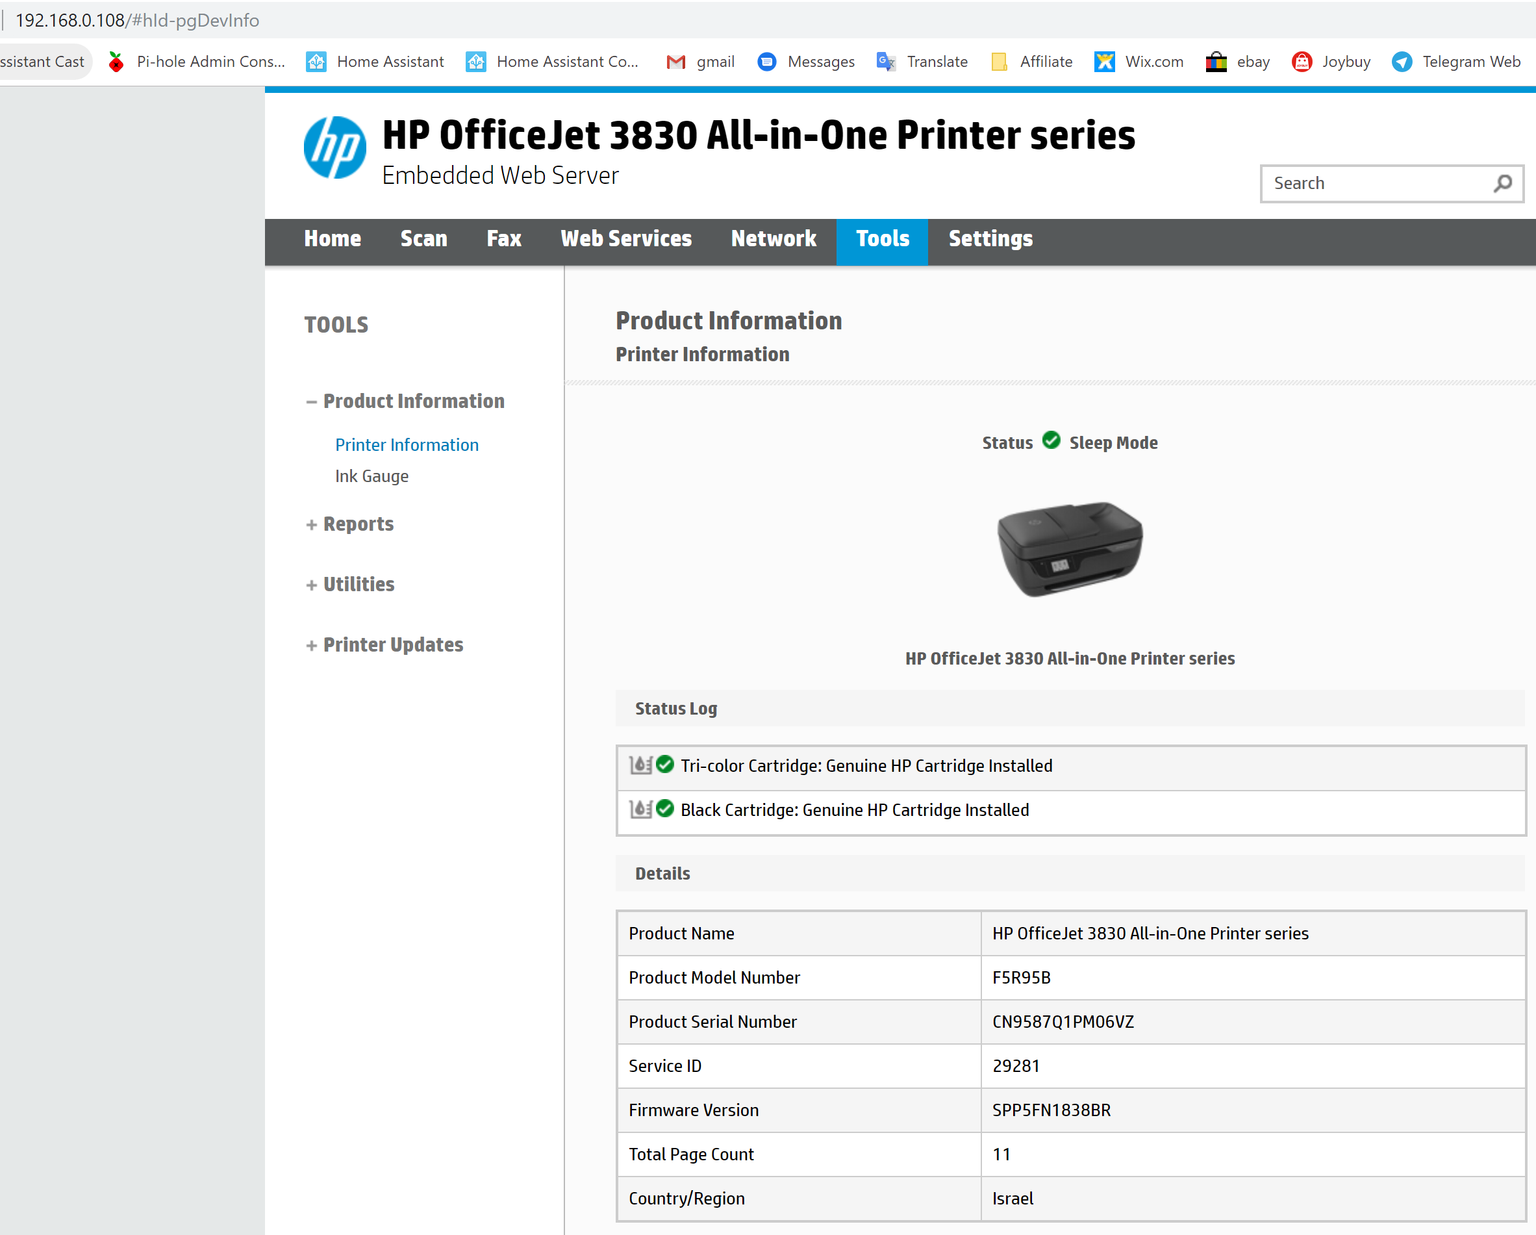
Task: Open Home Assistant from the bookmarks bar
Action: point(374,62)
